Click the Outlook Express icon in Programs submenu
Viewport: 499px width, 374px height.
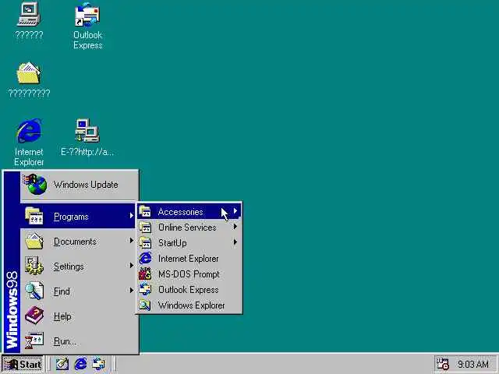tap(145, 289)
